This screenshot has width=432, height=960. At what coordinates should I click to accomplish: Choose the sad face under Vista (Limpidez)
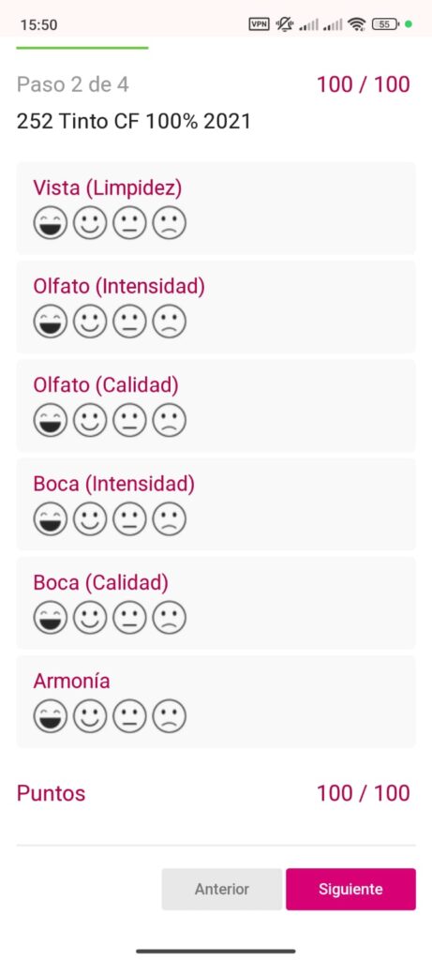[x=169, y=223]
